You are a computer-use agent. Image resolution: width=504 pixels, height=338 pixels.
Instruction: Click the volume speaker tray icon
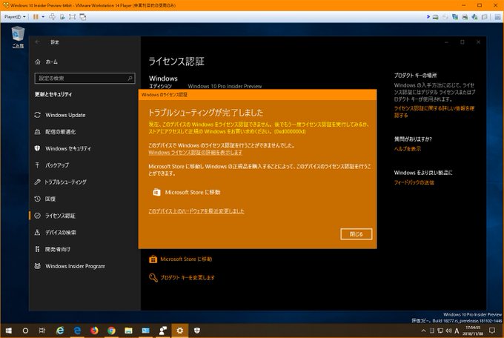click(x=448, y=331)
